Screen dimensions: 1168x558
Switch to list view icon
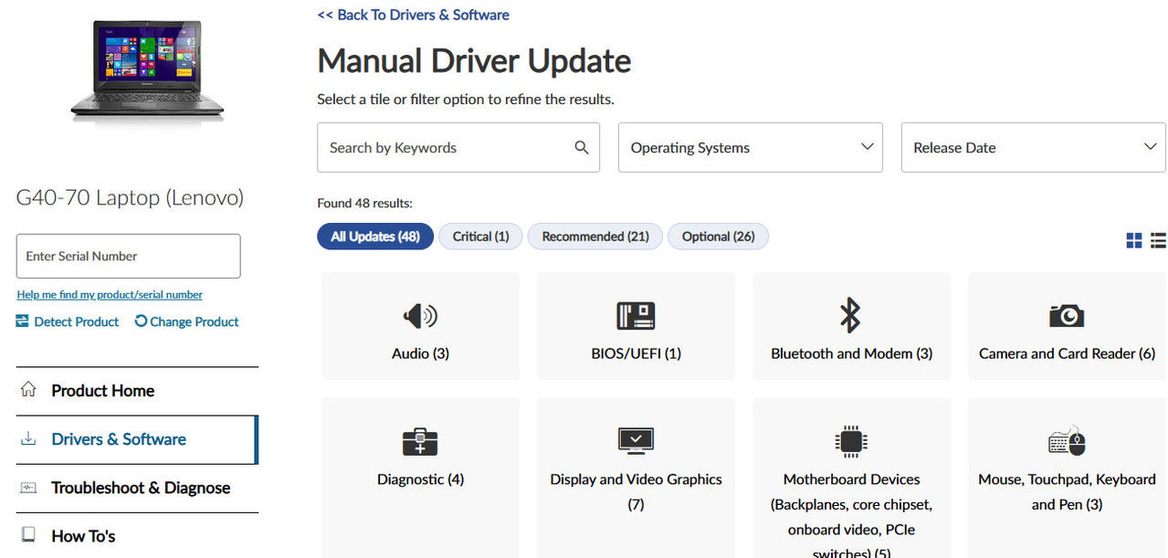[x=1158, y=241]
